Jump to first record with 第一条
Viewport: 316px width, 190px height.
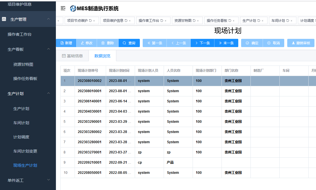point(155,43)
